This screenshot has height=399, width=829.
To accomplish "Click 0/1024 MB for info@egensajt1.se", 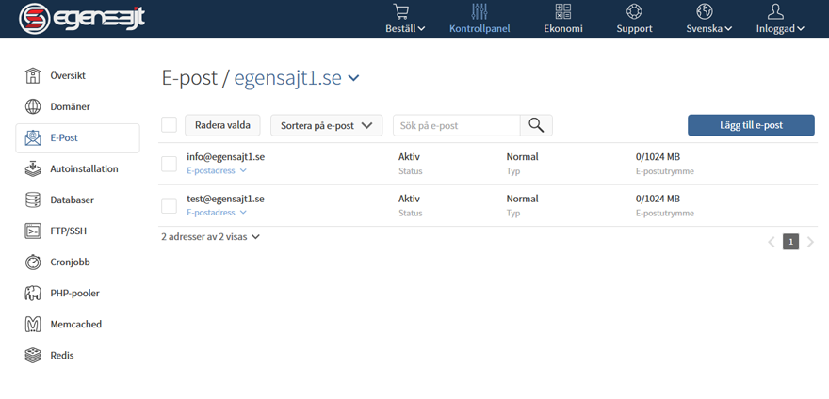I will (x=658, y=157).
